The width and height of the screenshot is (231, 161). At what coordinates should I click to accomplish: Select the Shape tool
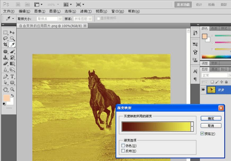click(12, 82)
